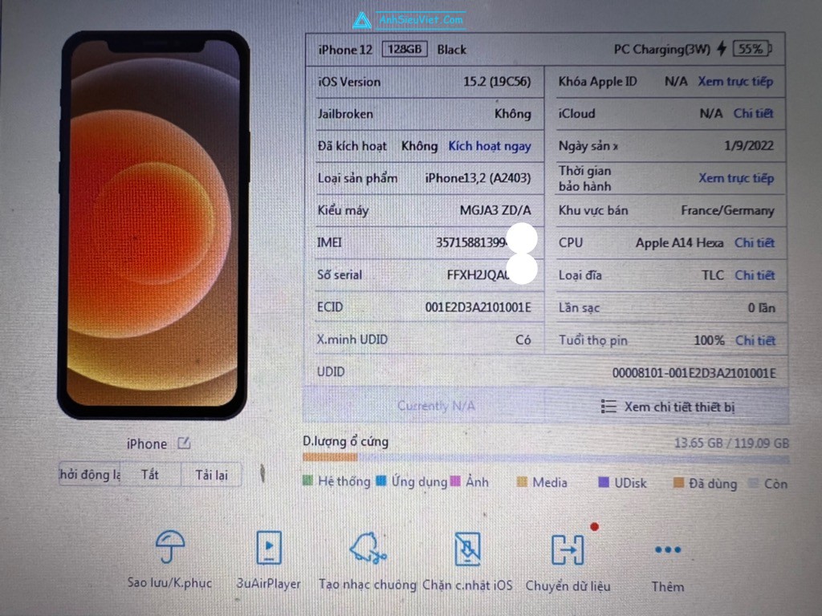
Task: Click the sales region France/Germany
Action: click(727, 211)
